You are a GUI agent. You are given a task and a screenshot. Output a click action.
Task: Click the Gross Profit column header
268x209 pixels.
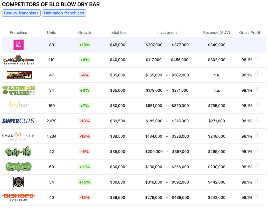(249, 33)
